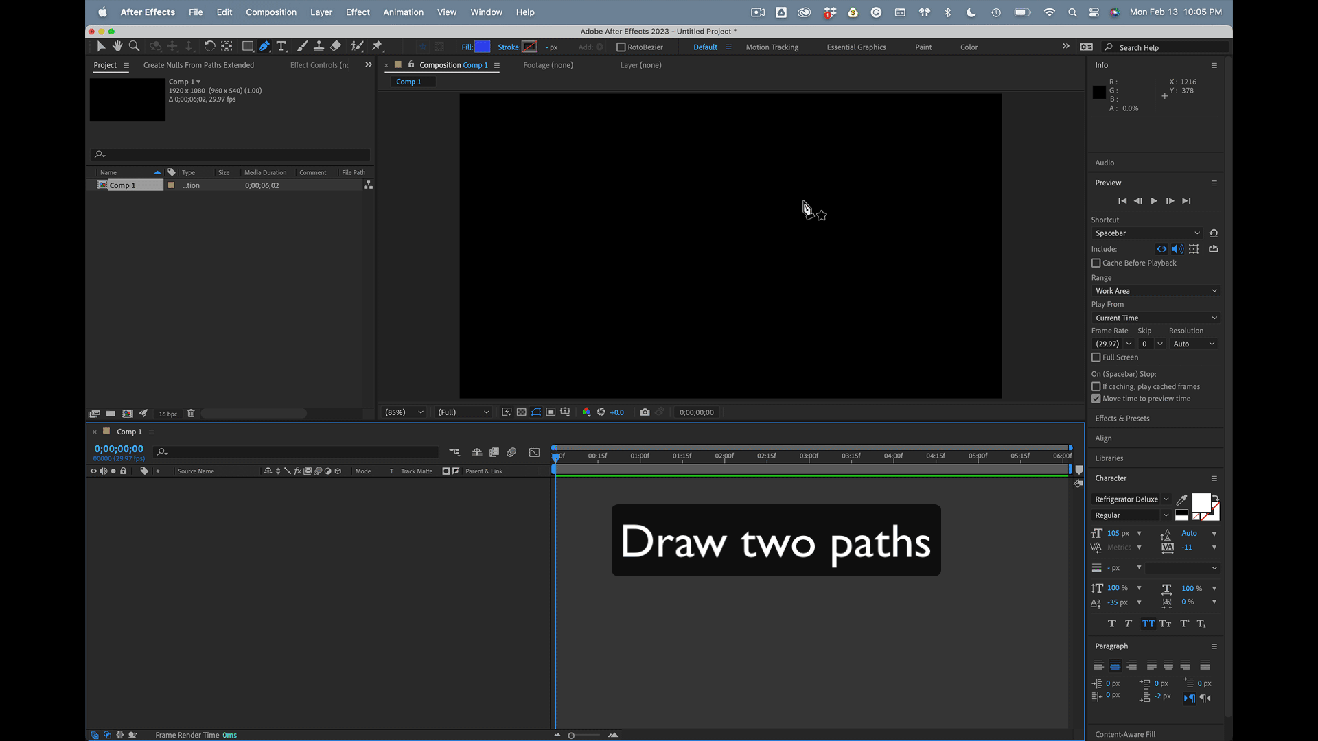Select Comp 1 in the Project list
The image size is (1318, 741).
point(124,185)
